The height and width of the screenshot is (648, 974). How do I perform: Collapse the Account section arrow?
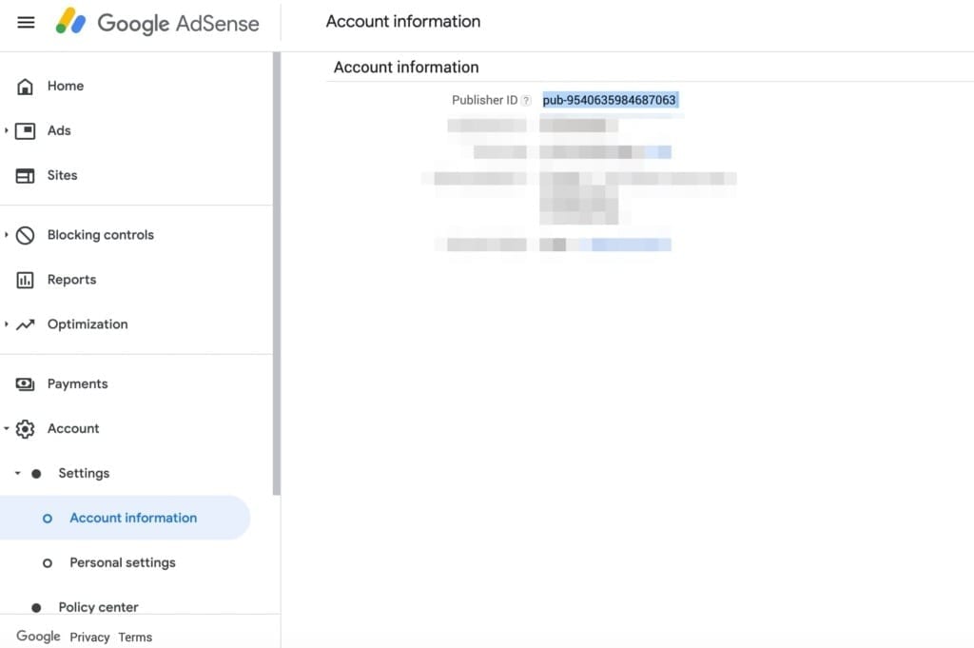click(7, 429)
